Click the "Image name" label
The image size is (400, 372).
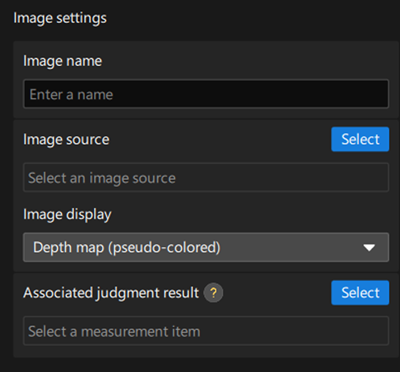coord(62,61)
